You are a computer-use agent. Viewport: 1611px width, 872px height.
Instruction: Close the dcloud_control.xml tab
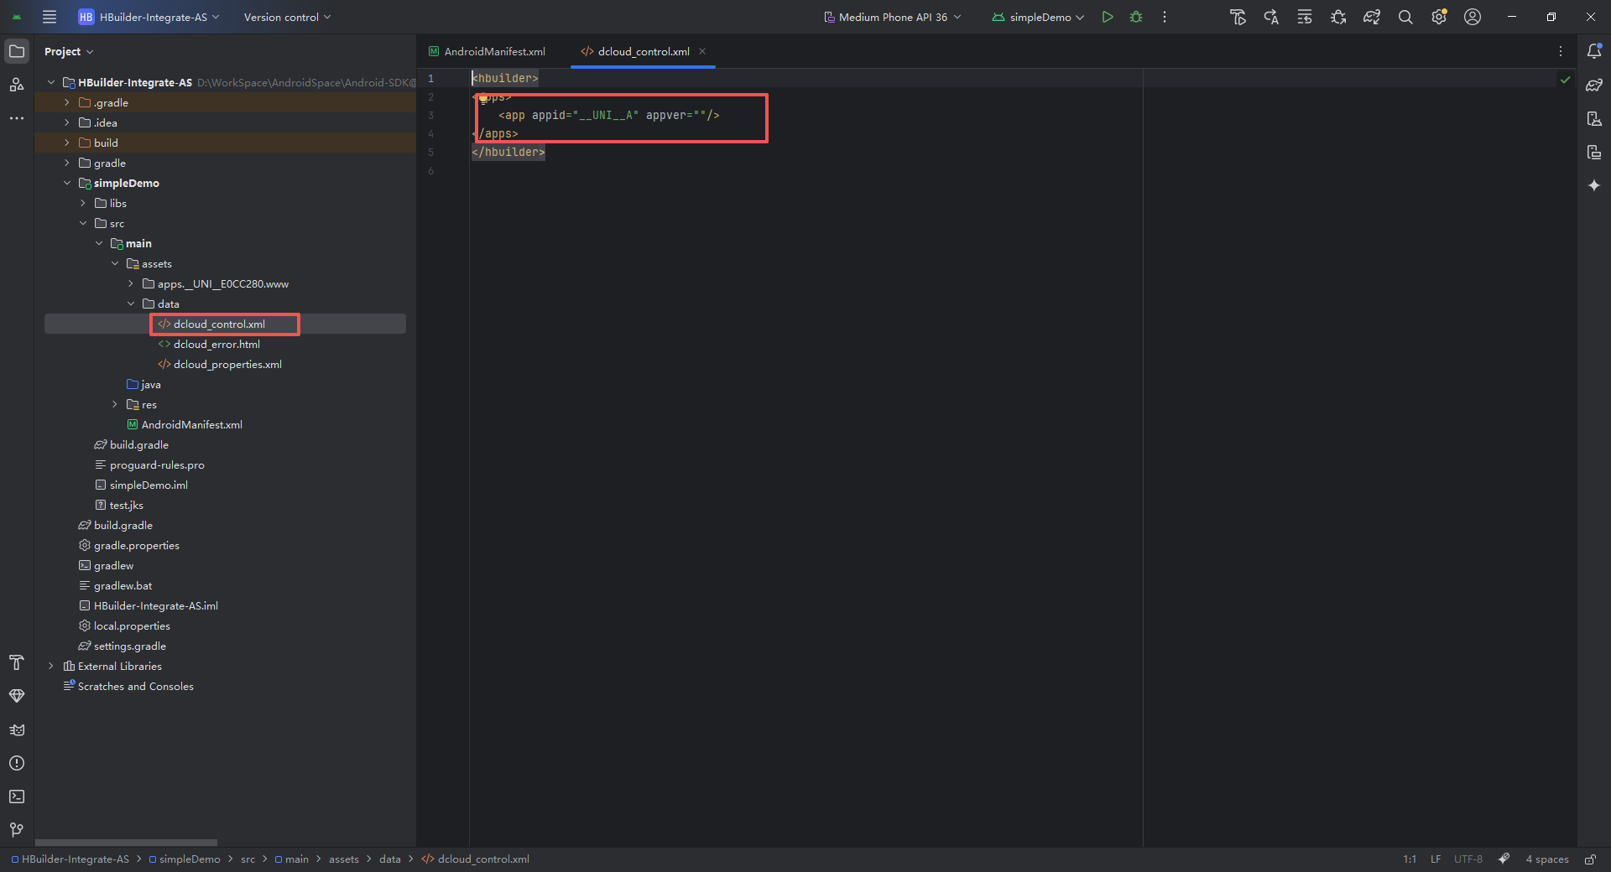pyautogui.click(x=702, y=51)
